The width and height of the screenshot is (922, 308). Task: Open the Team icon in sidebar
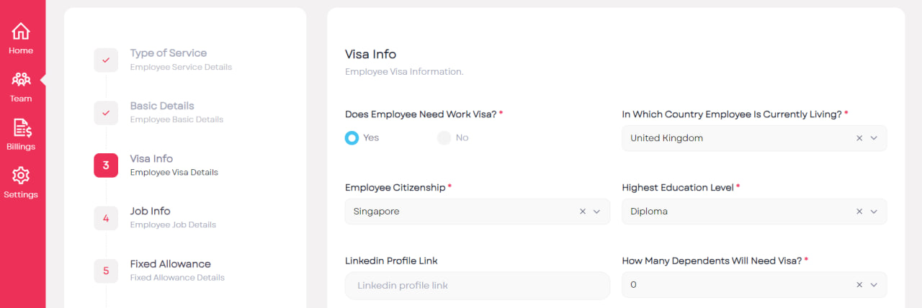pos(21,80)
